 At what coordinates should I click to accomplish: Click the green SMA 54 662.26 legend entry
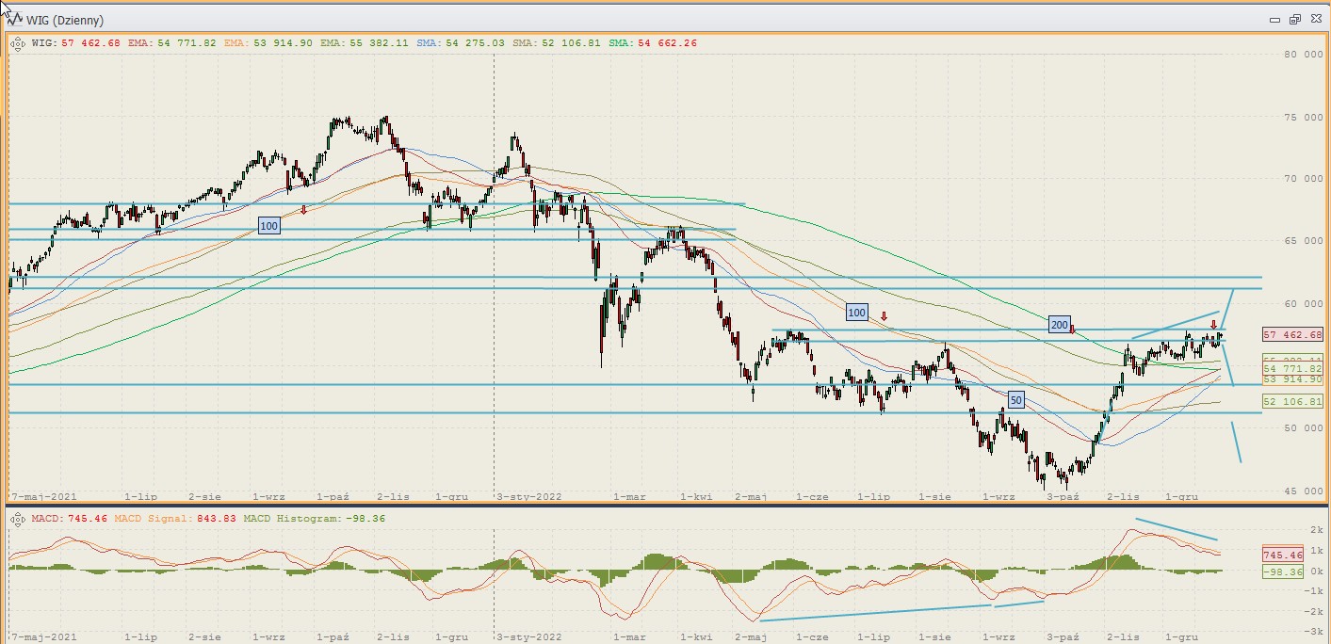pyautogui.click(x=653, y=43)
